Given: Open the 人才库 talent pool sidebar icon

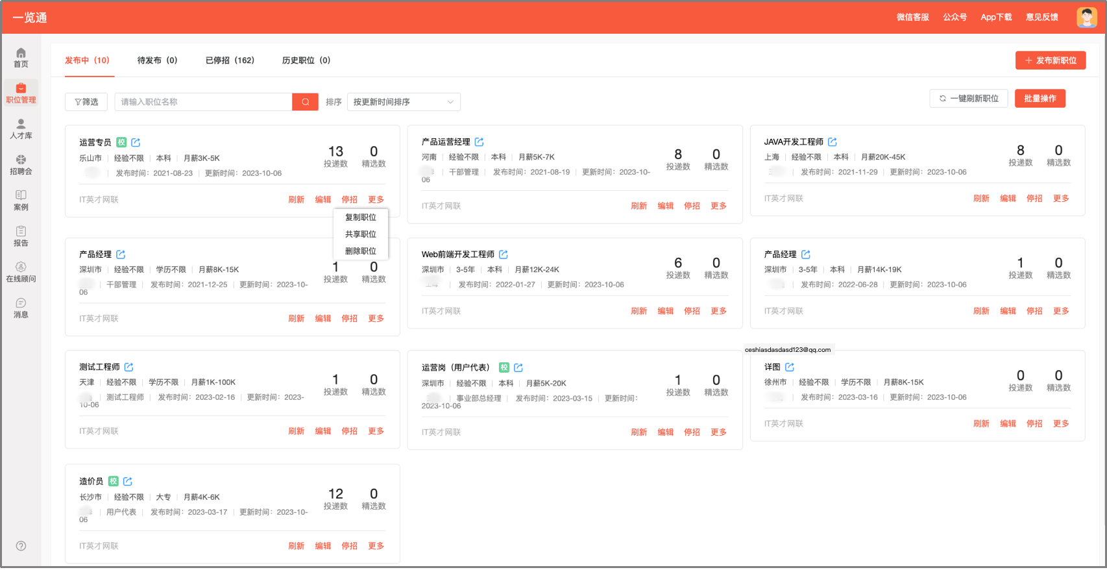Looking at the screenshot, I should pos(21,129).
